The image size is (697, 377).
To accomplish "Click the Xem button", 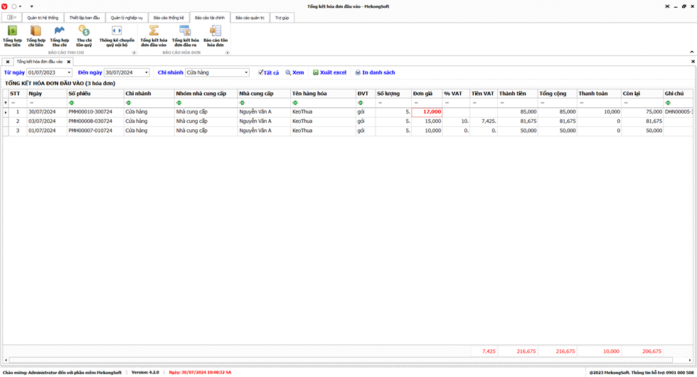I will [294, 72].
